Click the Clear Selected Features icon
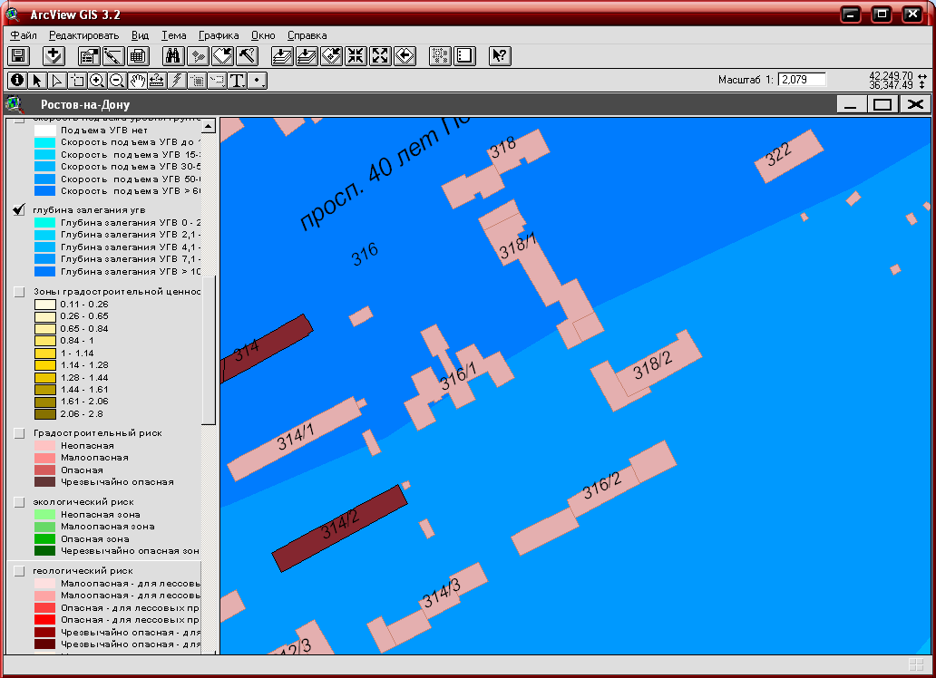Screen dimensions: 936x678 [464, 56]
